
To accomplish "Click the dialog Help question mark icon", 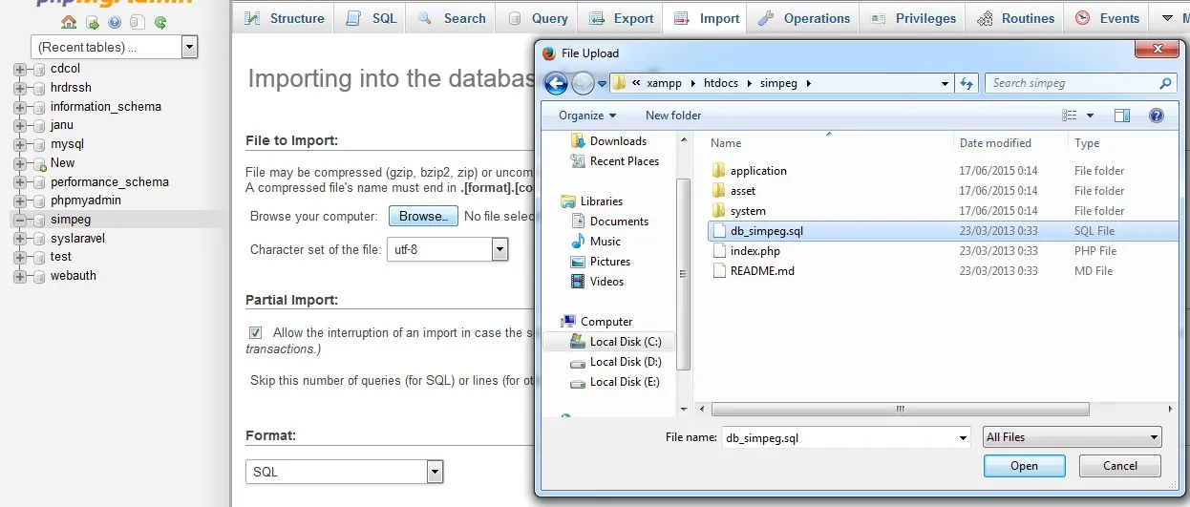I will (1157, 116).
